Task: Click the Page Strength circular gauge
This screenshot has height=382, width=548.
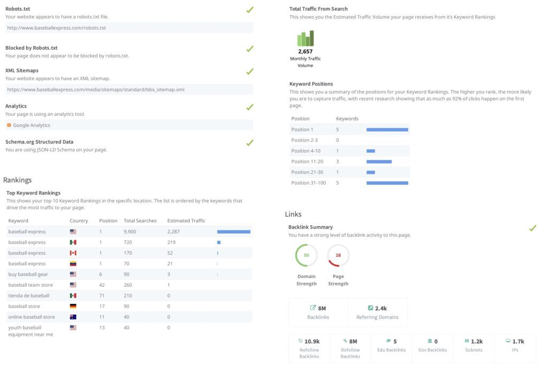Action: (x=338, y=256)
